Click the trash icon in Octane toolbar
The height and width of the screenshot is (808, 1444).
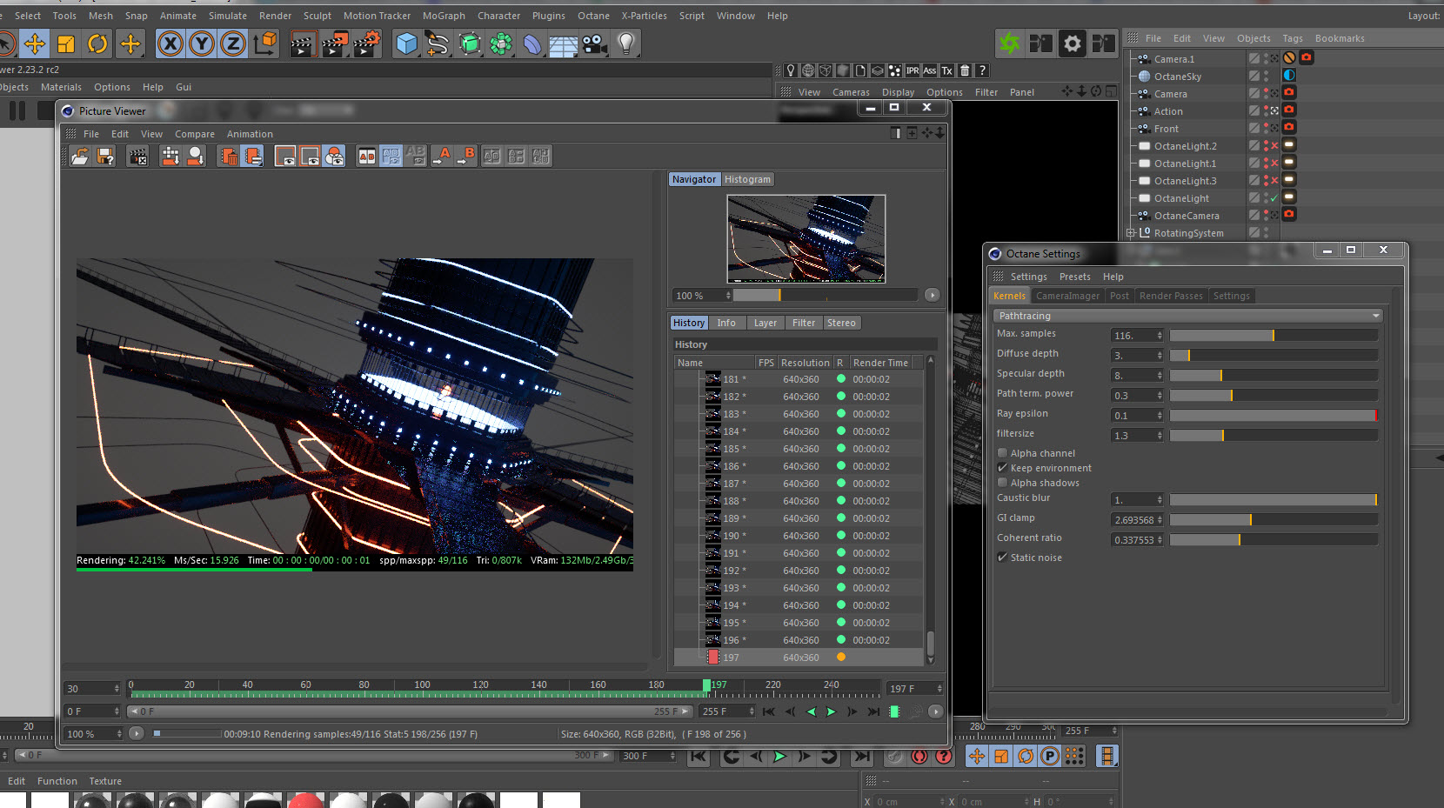pyautogui.click(x=965, y=70)
